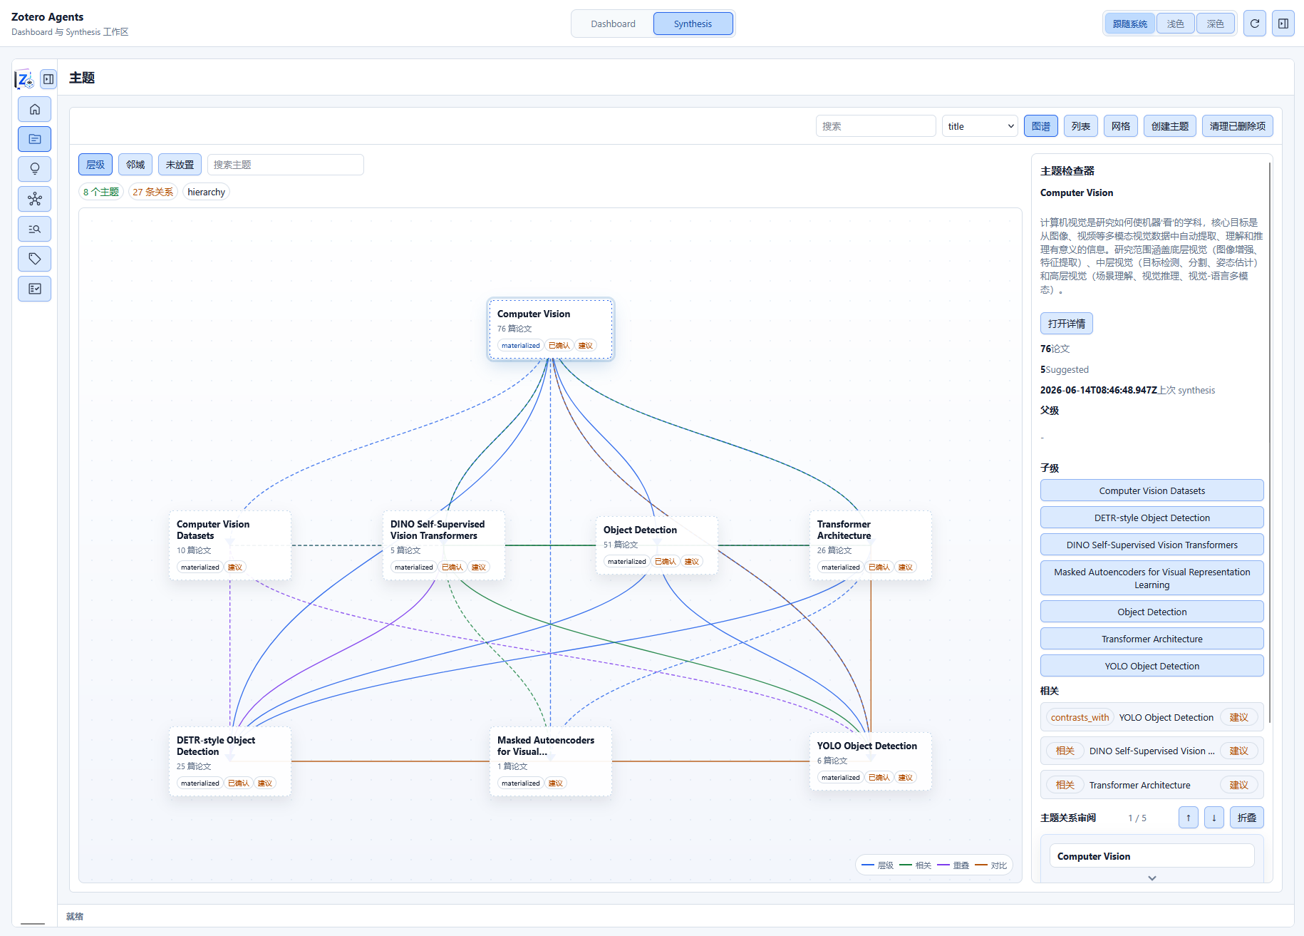Open the checklist tasks sidebar icon
1304x936 pixels.
pyautogui.click(x=34, y=289)
